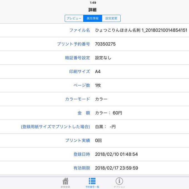The height and width of the screenshot is (189, 189).
Task: Tap the 白黒 price entry
Action: pos(105,127)
